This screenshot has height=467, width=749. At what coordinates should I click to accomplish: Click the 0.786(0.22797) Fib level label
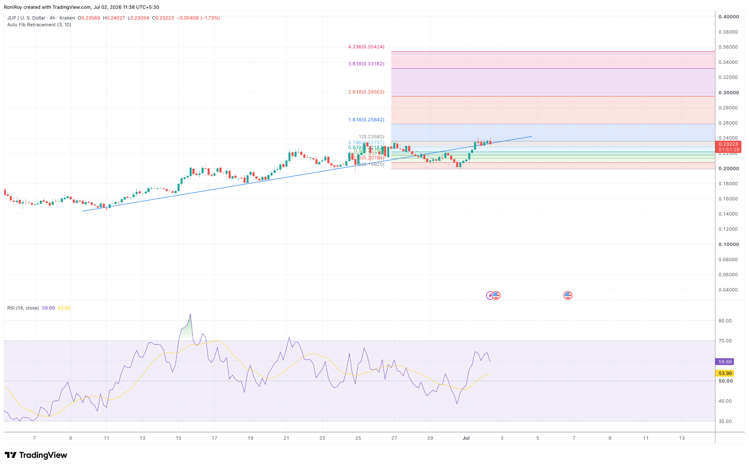click(366, 143)
